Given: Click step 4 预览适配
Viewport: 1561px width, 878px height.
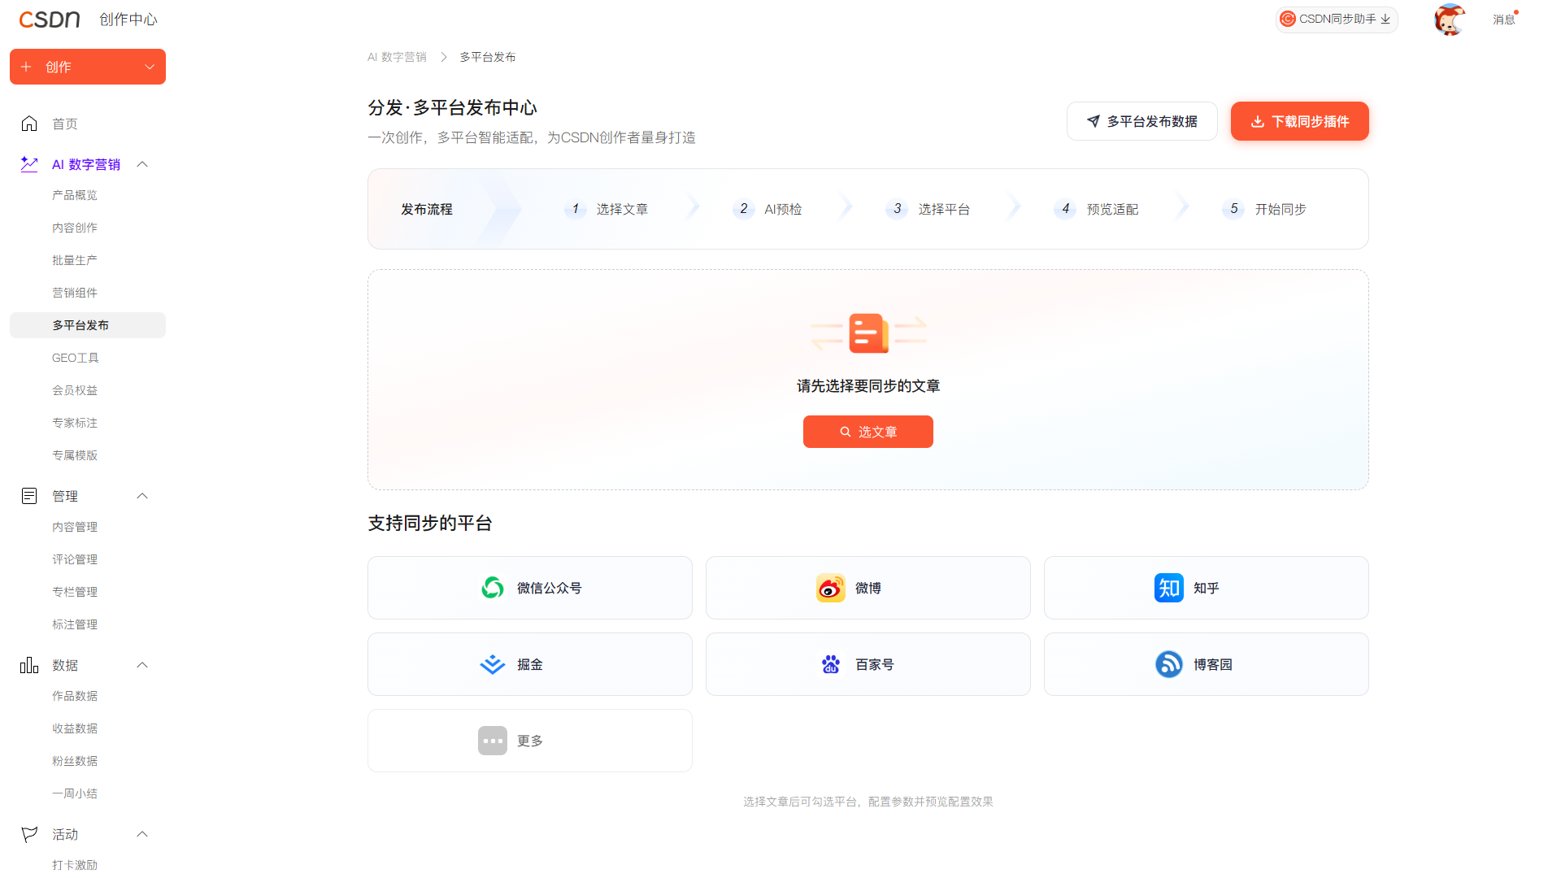Looking at the screenshot, I should (x=1097, y=209).
